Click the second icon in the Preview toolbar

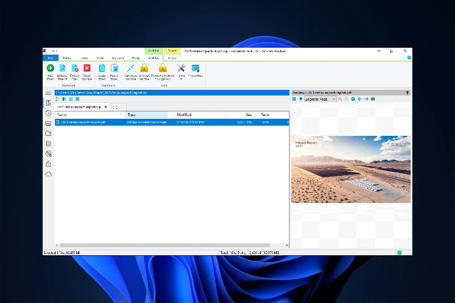(301, 99)
